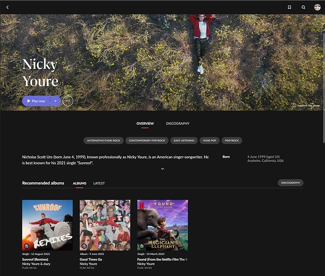Expand the artist biography chevron
The width and height of the screenshot is (325, 276).
click(162, 169)
